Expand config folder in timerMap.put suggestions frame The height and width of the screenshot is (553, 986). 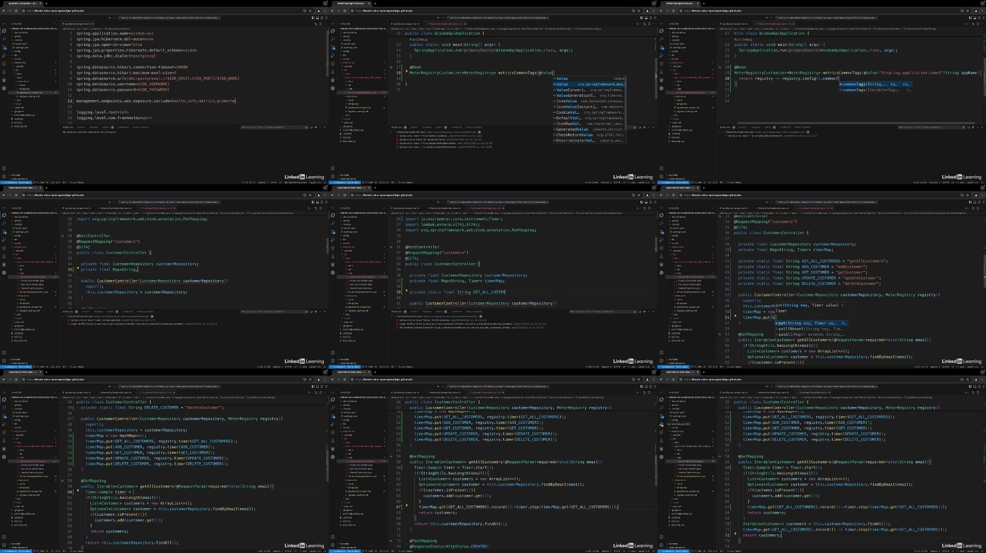click(674, 236)
